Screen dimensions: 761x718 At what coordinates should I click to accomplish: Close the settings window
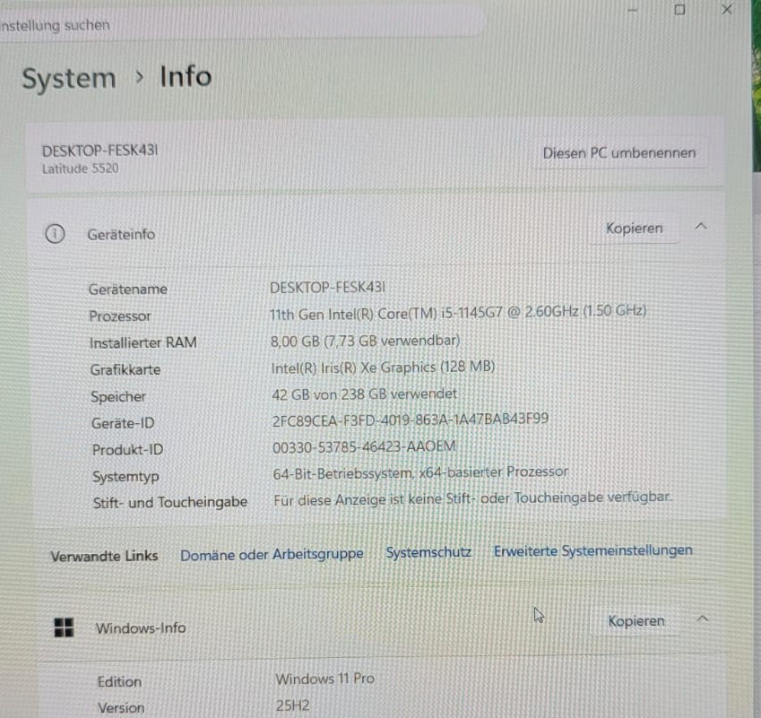pyautogui.click(x=727, y=9)
